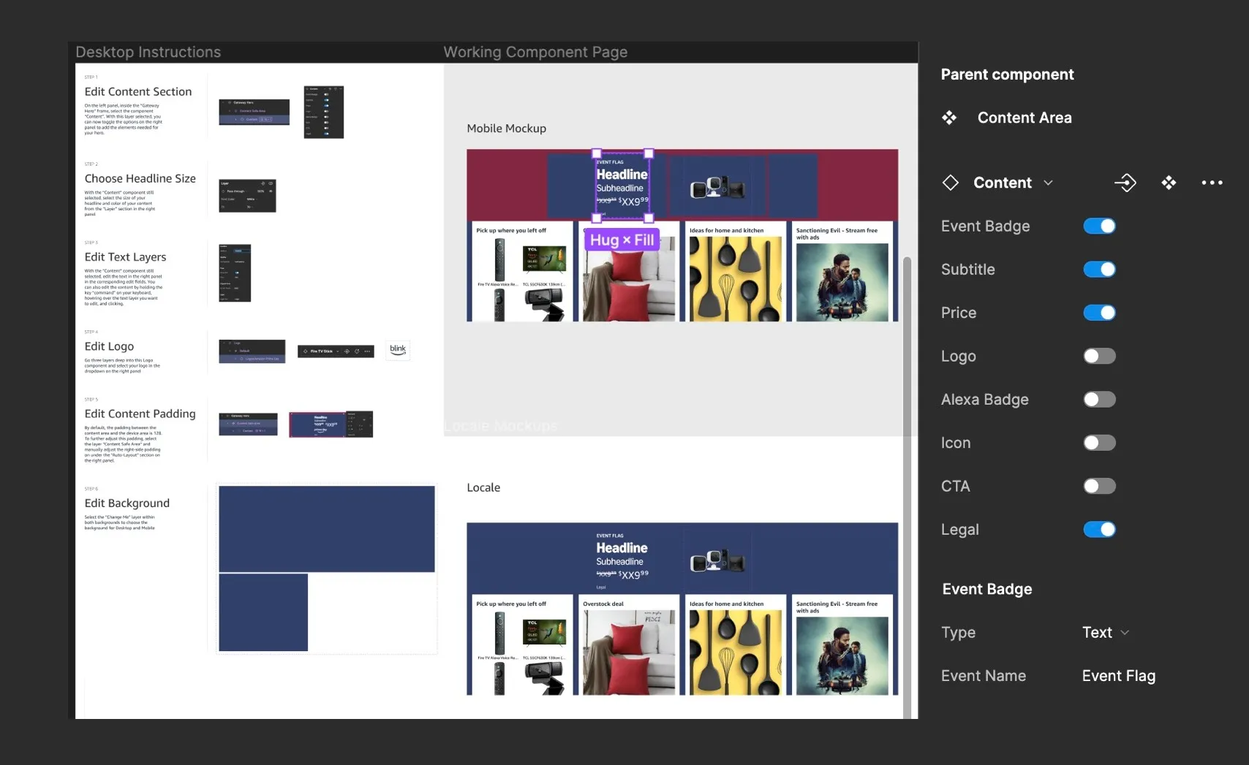Turn on the Icon toggle

(x=1099, y=443)
